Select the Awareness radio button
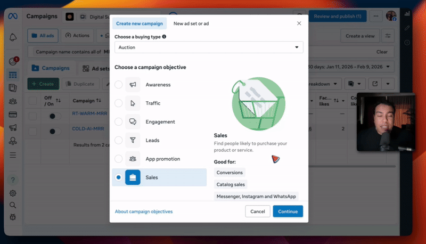Viewport: 426px width, 244px height. pos(118,85)
